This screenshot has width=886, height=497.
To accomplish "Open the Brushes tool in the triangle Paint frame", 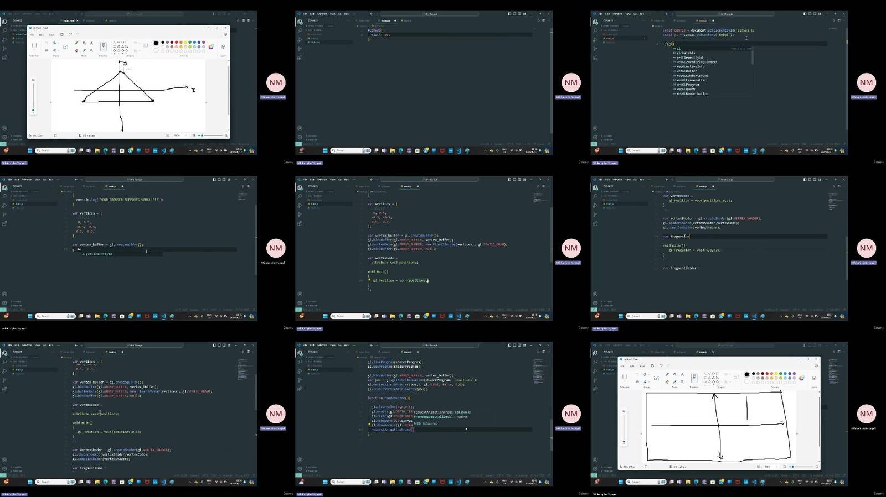I will tap(103, 46).
